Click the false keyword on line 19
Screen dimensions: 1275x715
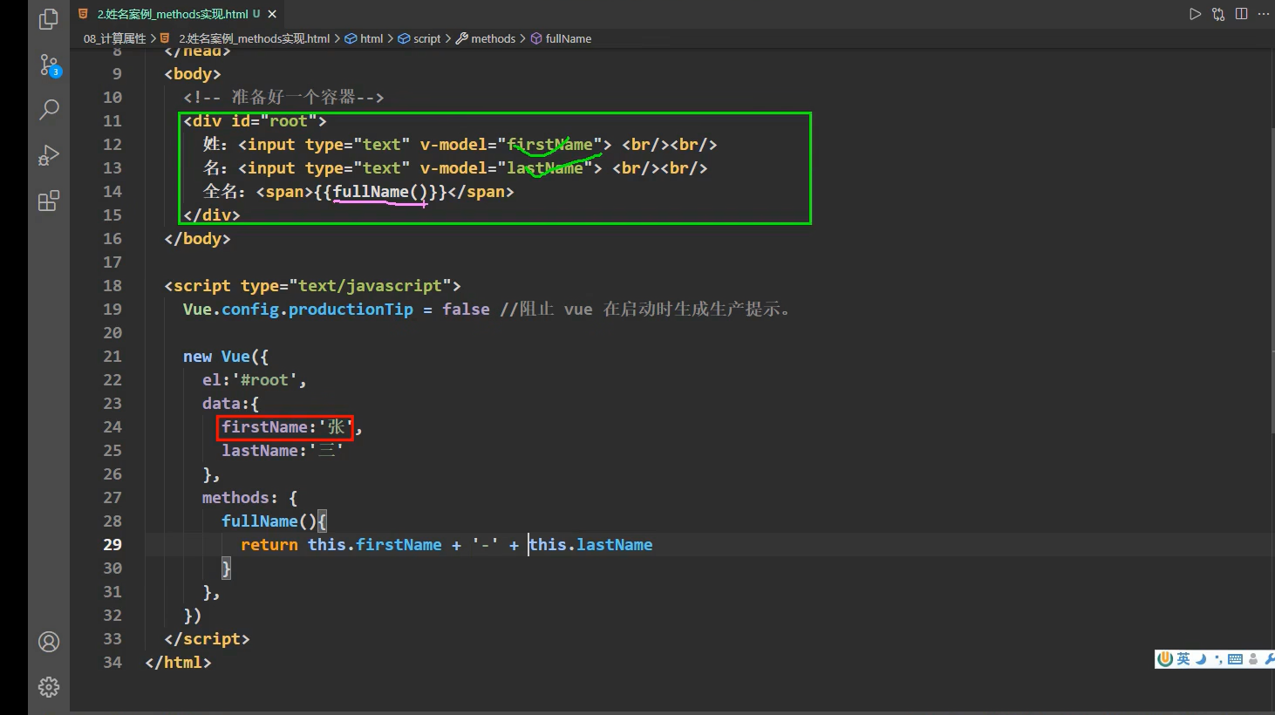[466, 310]
